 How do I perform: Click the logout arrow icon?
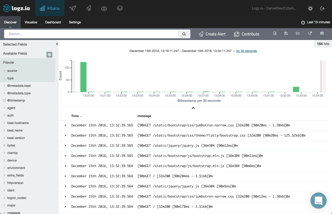pyautogui.click(x=322, y=9)
